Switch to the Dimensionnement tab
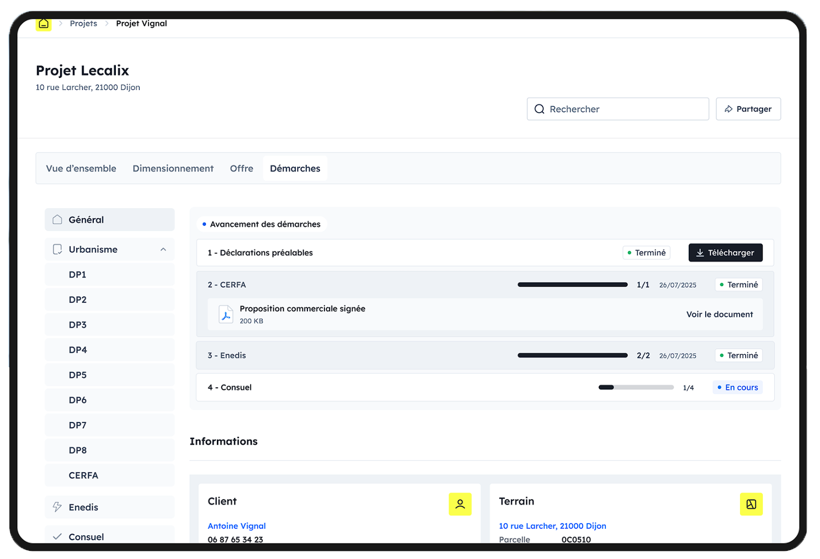 (x=173, y=168)
